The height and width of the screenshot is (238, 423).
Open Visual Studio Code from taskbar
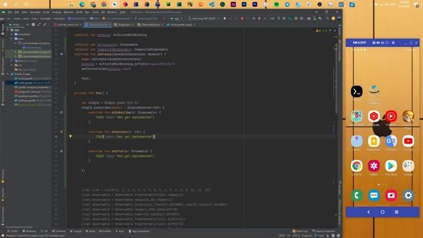click(x=211, y=5)
